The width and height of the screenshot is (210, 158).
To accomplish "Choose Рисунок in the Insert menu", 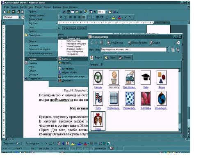I will click(x=41, y=59).
